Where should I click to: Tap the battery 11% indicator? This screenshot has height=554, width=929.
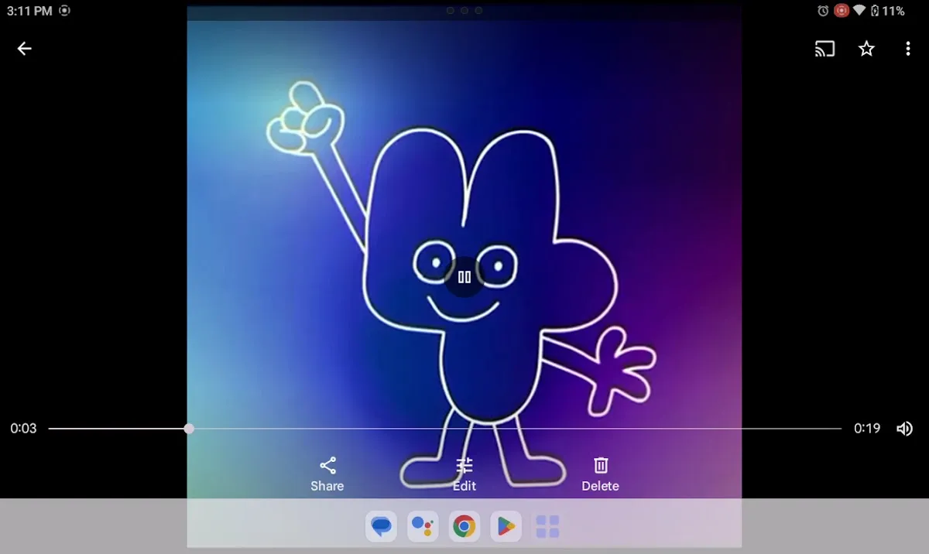887,11
